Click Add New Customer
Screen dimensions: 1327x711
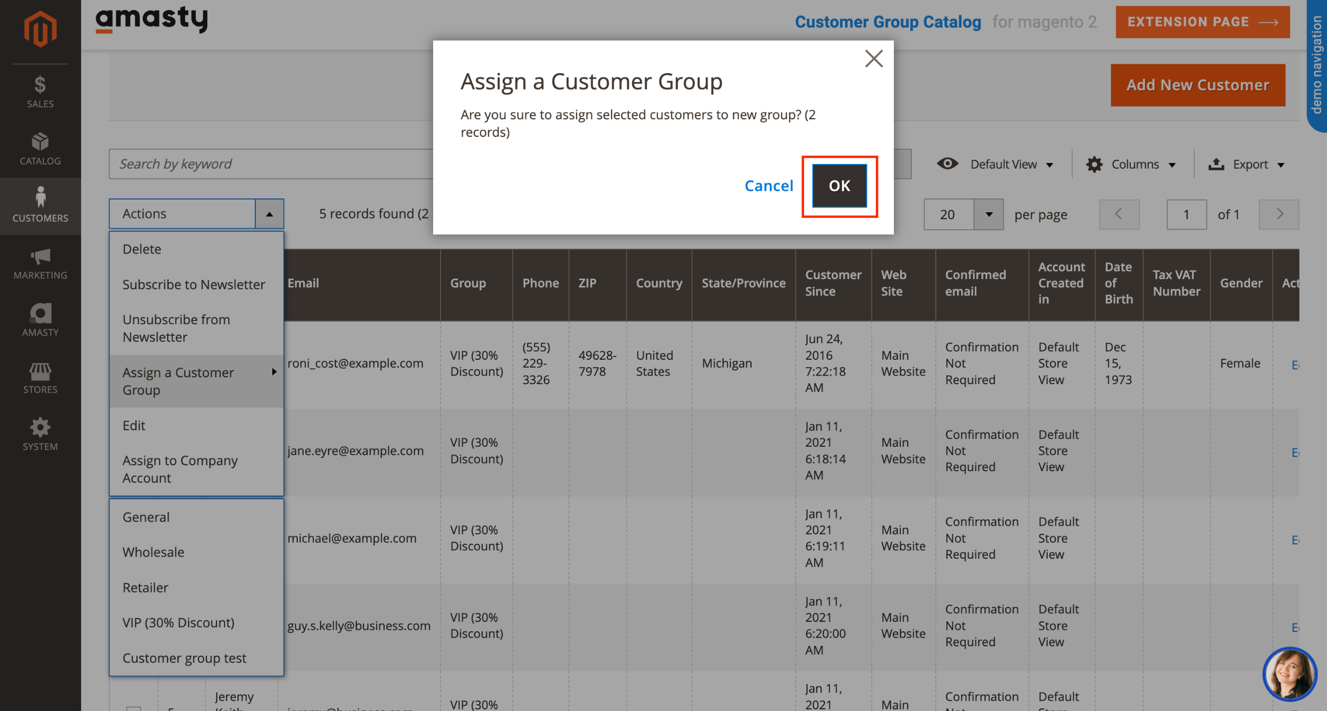click(1197, 84)
